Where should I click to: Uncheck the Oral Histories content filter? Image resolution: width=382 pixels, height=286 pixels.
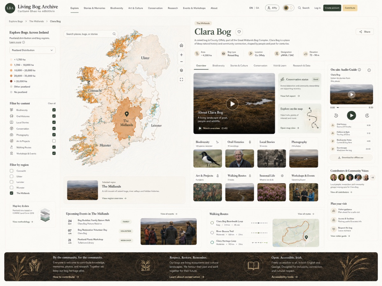(54, 116)
